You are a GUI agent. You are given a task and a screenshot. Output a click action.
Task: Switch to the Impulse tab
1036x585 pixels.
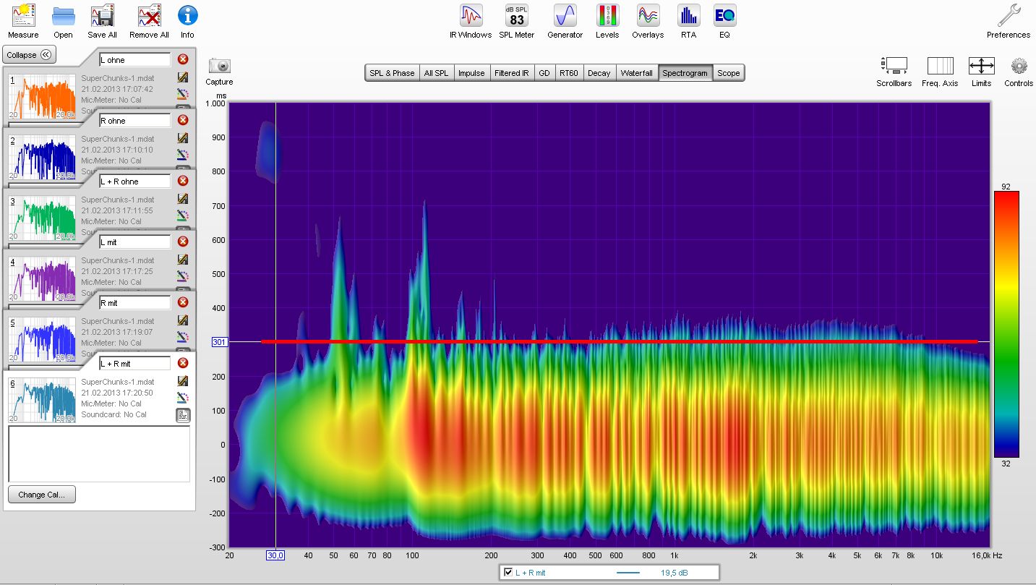pos(471,73)
